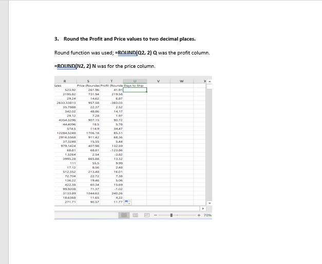Image resolution: width=322 pixels, height=264 pixels.
Task: Select cell with value 3133.89
Action: click(66, 193)
